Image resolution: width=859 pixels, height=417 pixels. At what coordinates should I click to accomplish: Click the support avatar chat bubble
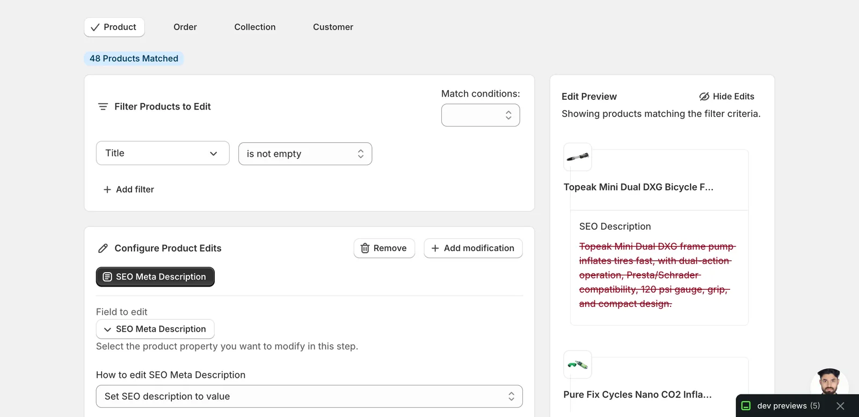(x=829, y=383)
